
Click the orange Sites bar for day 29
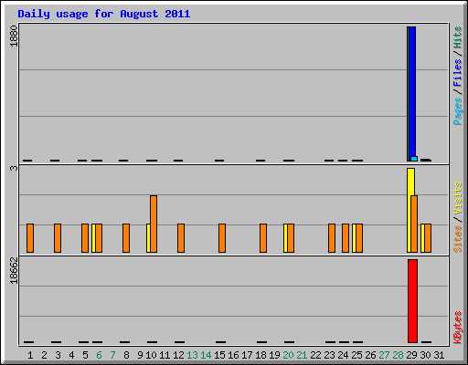(414, 224)
